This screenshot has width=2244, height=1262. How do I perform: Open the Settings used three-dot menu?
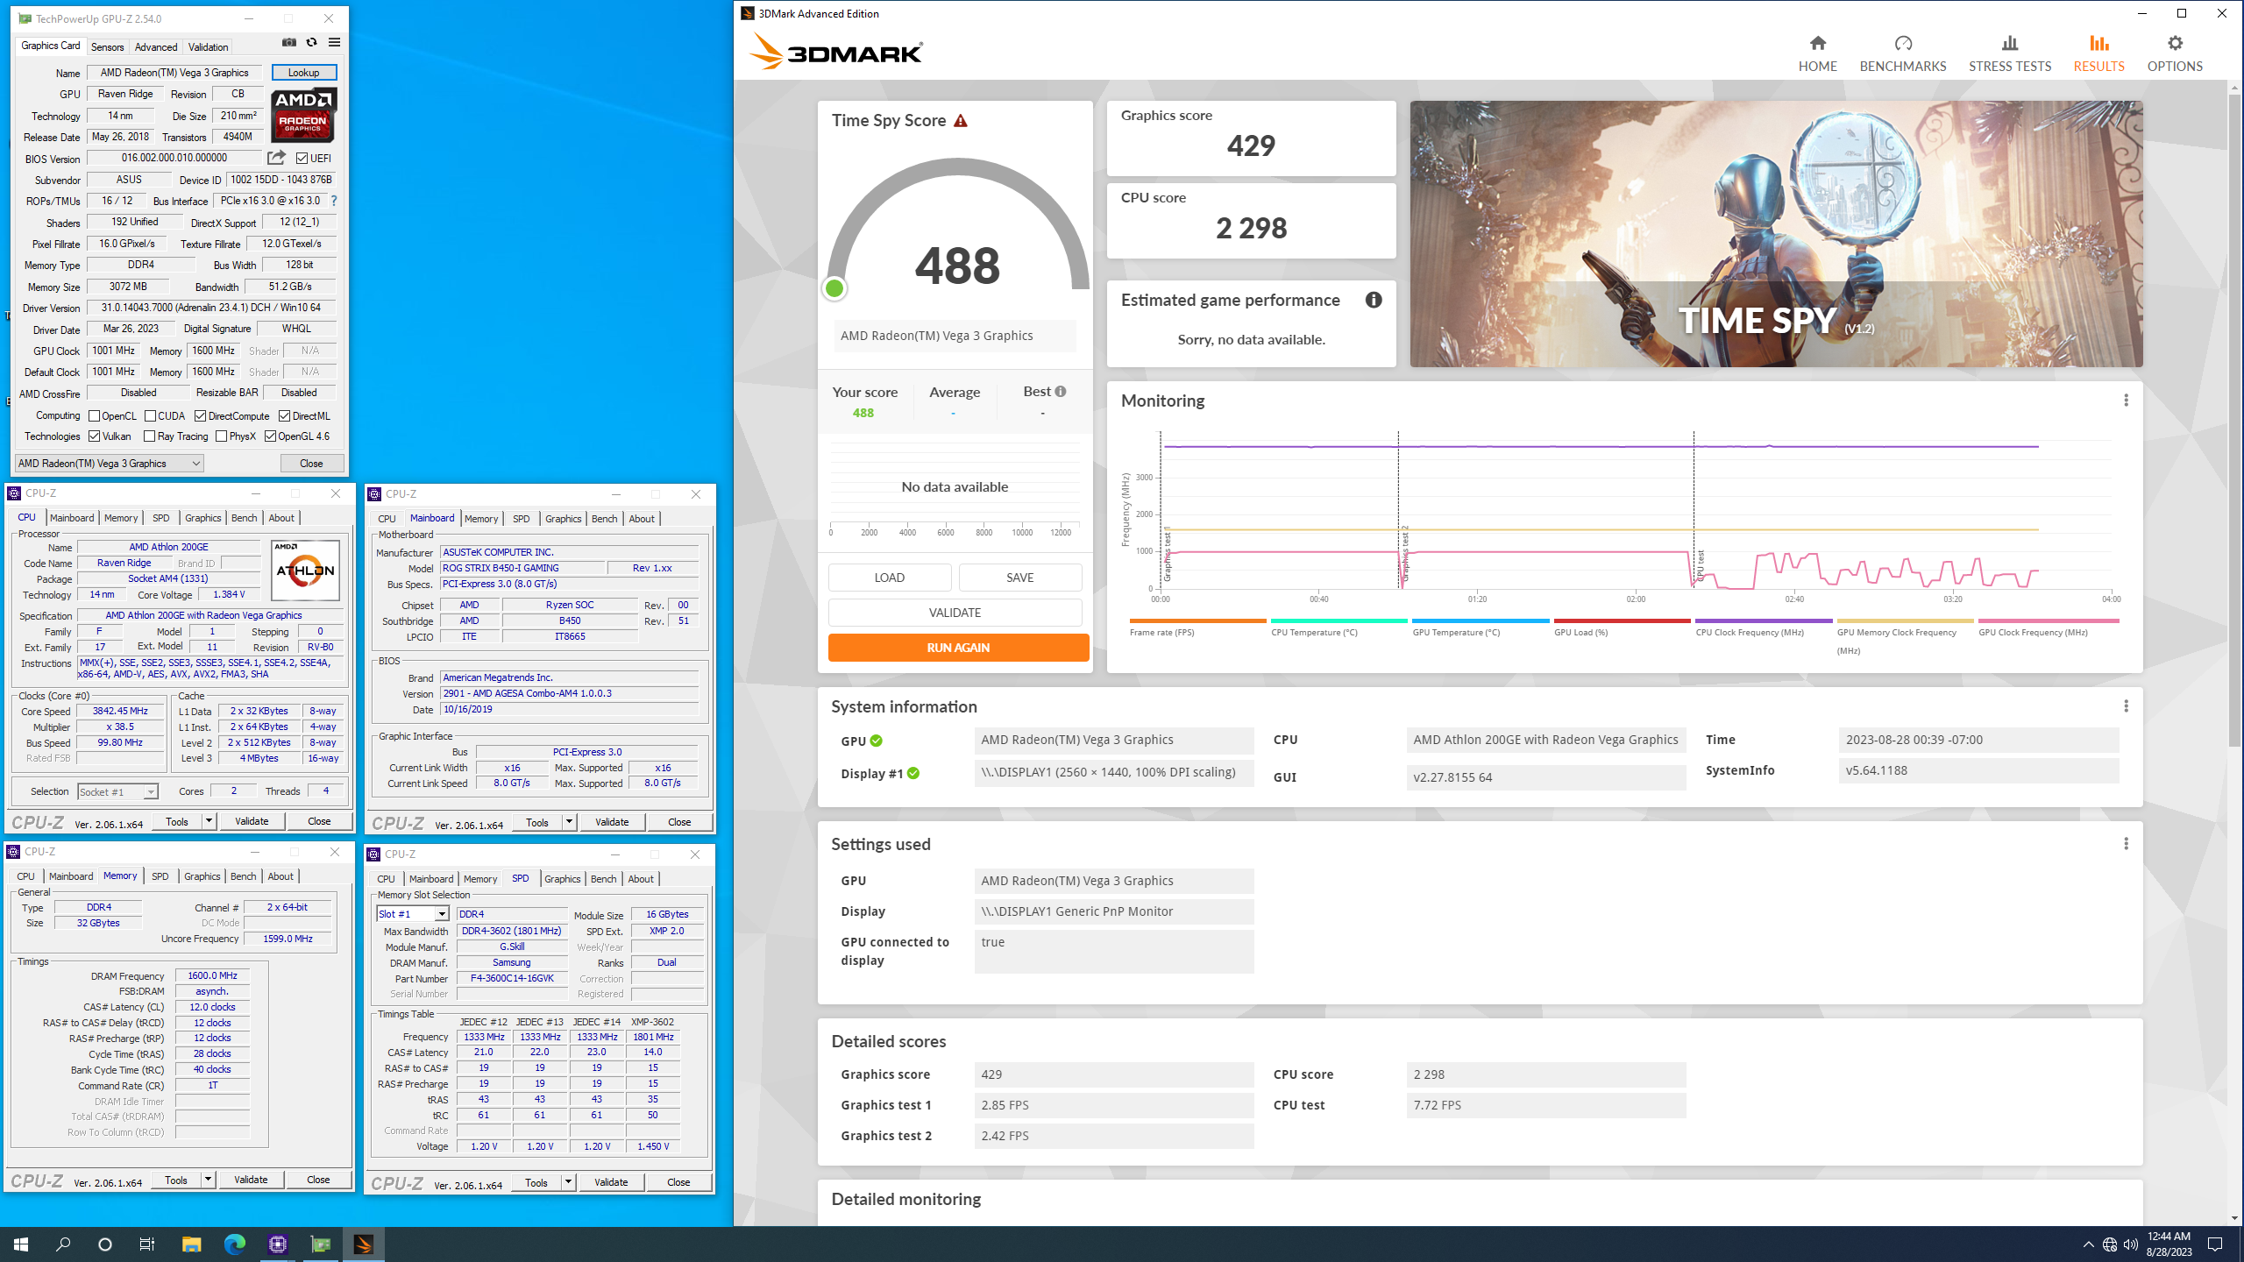[2126, 844]
